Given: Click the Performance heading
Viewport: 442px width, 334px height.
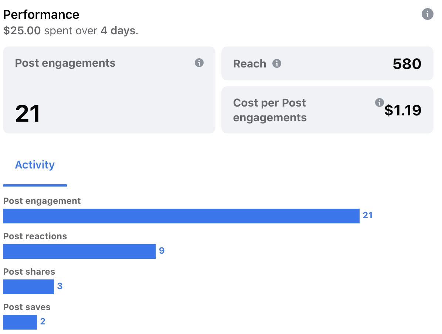Looking at the screenshot, I should 41,15.
